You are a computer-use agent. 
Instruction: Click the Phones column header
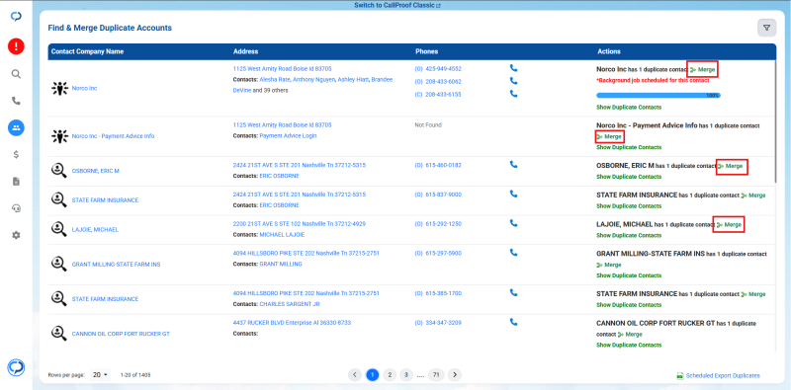coord(427,52)
